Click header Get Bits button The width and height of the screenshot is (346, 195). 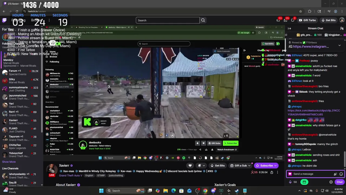pyautogui.click(x=328, y=20)
